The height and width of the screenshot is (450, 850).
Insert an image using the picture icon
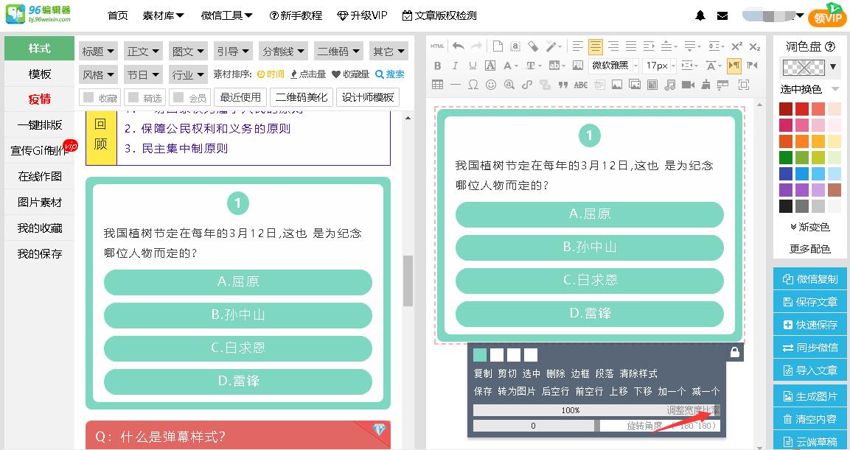pos(617,84)
